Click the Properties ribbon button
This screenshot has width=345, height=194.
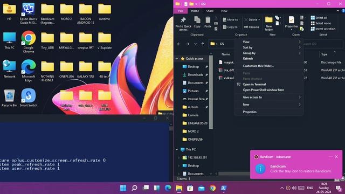pos(292,23)
